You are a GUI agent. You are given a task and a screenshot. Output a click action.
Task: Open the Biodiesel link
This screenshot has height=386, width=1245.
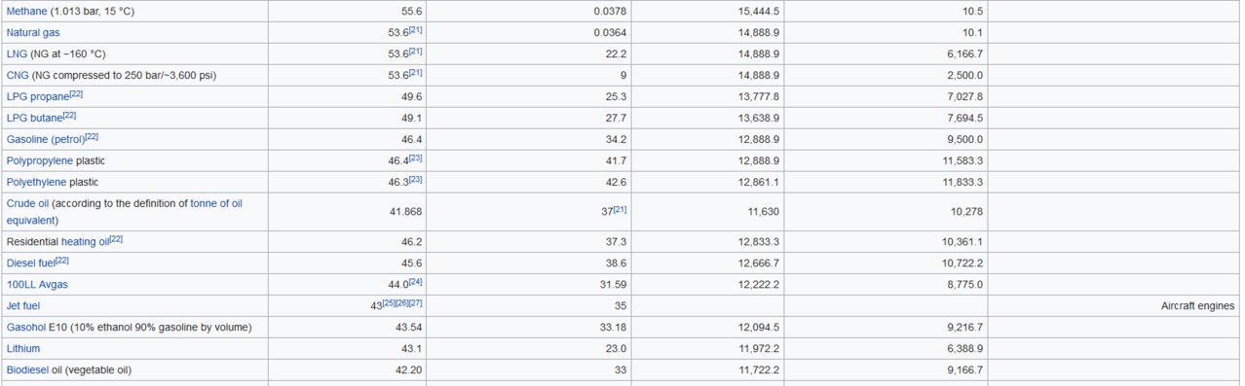click(x=29, y=370)
